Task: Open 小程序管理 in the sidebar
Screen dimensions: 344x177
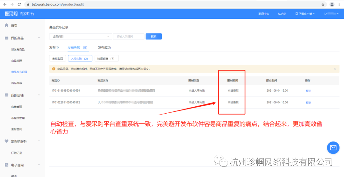Action: (18, 118)
